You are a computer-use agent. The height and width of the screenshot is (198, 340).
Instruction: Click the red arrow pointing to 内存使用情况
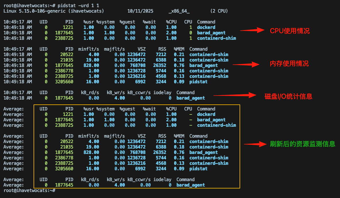(x=246, y=65)
